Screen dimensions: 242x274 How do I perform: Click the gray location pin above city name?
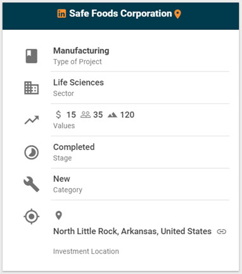click(58, 216)
